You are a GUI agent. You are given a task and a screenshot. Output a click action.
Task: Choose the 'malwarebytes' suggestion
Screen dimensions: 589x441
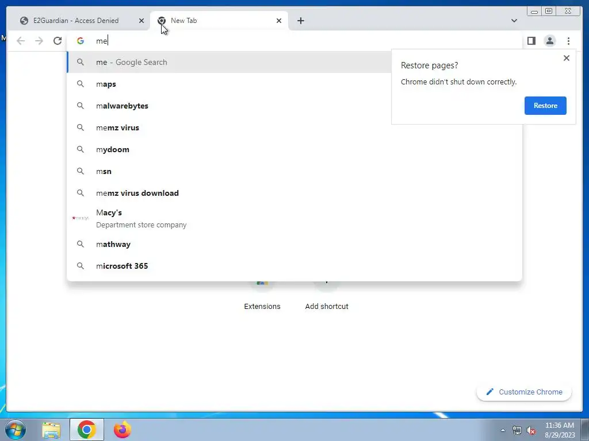(x=229, y=106)
